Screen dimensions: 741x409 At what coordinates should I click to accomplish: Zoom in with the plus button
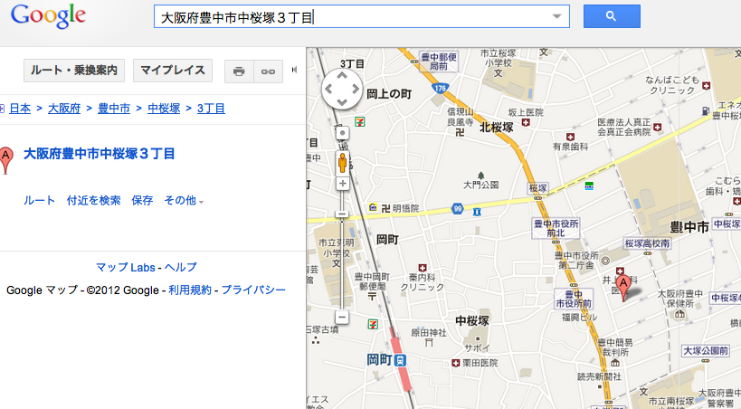point(343,184)
